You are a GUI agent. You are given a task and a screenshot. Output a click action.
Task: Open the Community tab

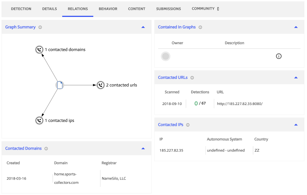203,9
